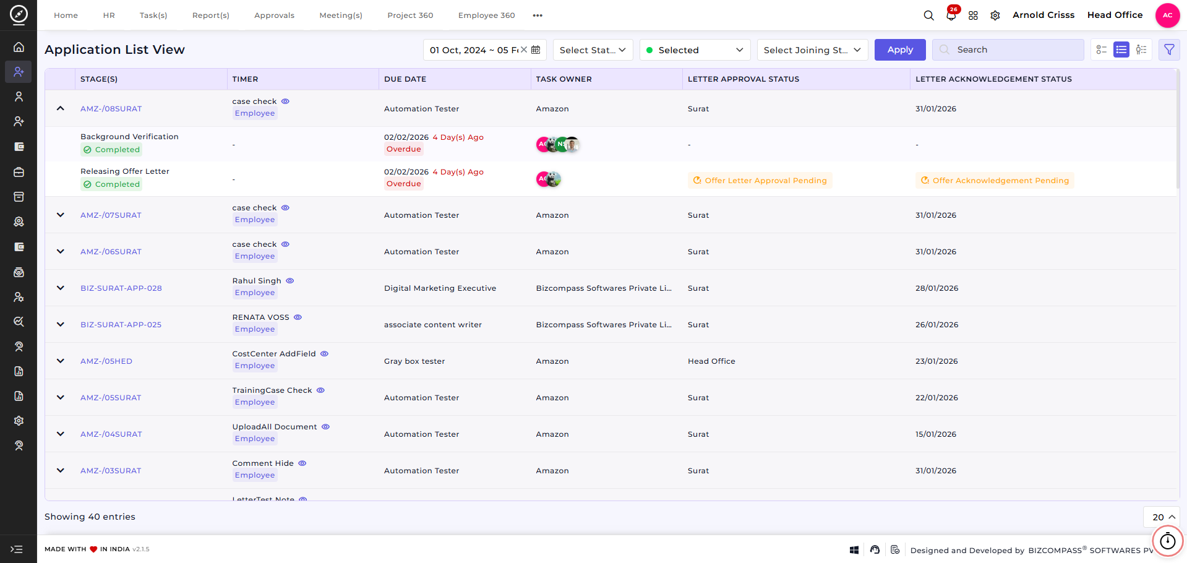Open the timer clock floating icon
Viewport: 1187px width, 563px height.
[x=1167, y=541]
